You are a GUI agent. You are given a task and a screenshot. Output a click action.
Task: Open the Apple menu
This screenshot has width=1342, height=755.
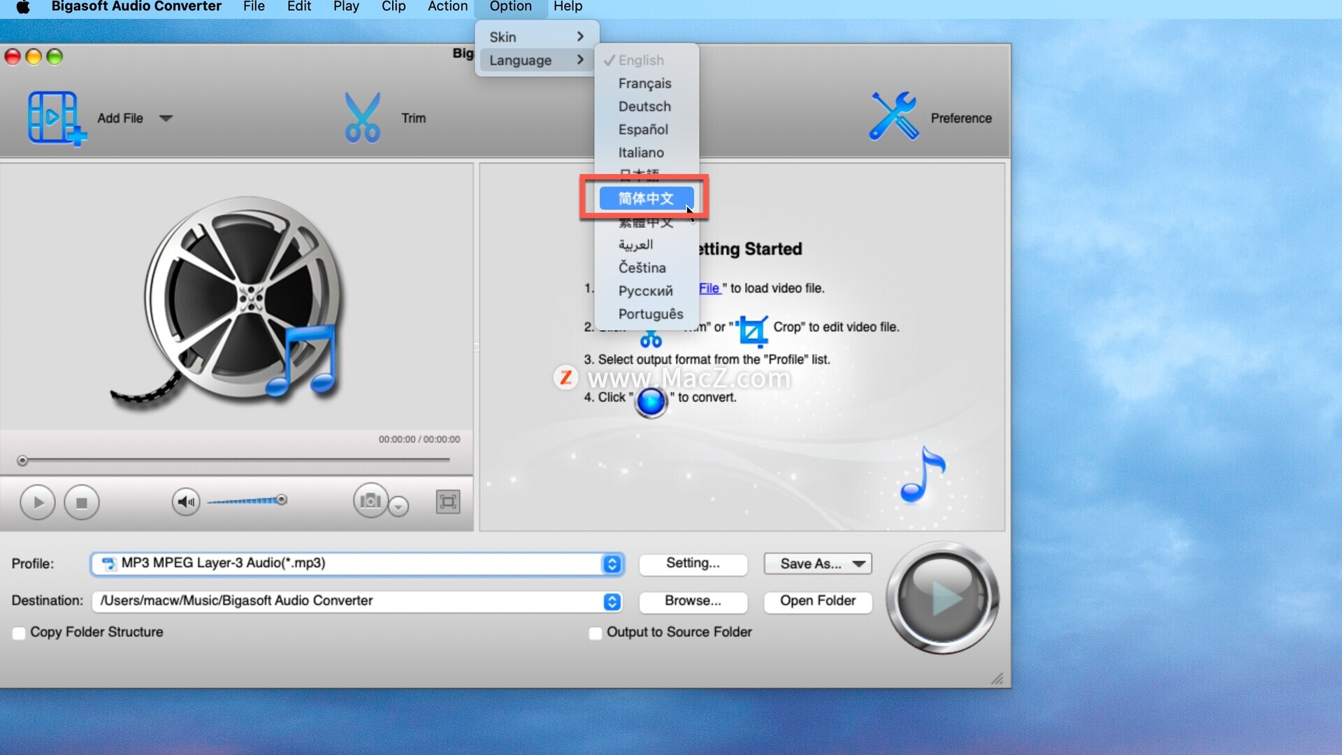click(23, 7)
